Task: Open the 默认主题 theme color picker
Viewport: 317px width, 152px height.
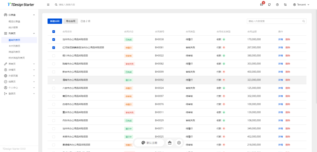Action: [x=149, y=143]
